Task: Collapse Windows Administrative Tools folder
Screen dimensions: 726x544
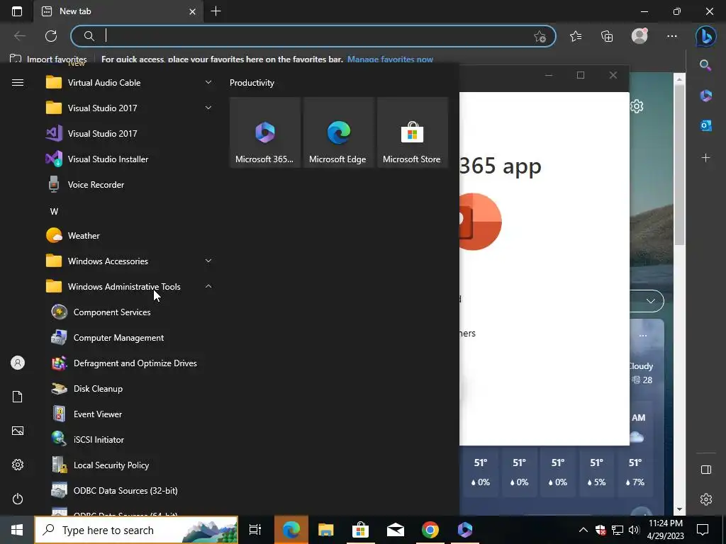Action: tap(208, 286)
